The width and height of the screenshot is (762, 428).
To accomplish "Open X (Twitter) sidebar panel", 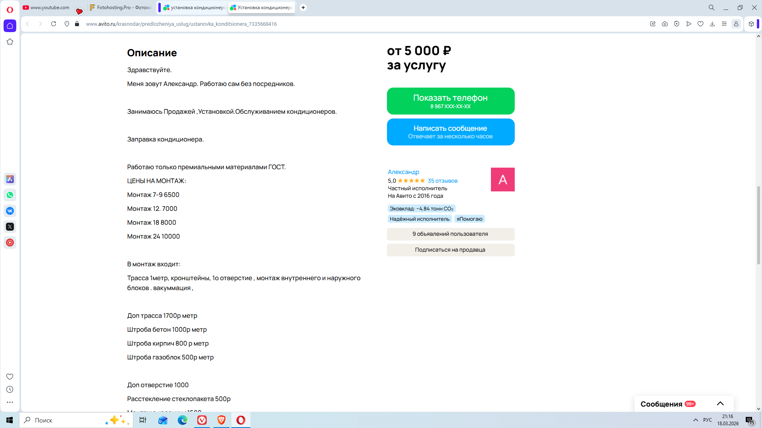I will 10,227.
